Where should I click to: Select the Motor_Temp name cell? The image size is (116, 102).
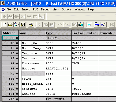pyautogui.click(x=33, y=48)
